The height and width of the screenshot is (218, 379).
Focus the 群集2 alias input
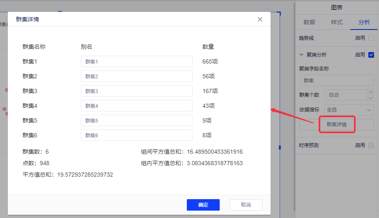pos(136,76)
